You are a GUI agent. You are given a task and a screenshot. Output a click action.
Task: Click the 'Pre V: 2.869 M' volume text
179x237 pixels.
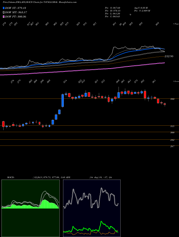coord(142,11)
